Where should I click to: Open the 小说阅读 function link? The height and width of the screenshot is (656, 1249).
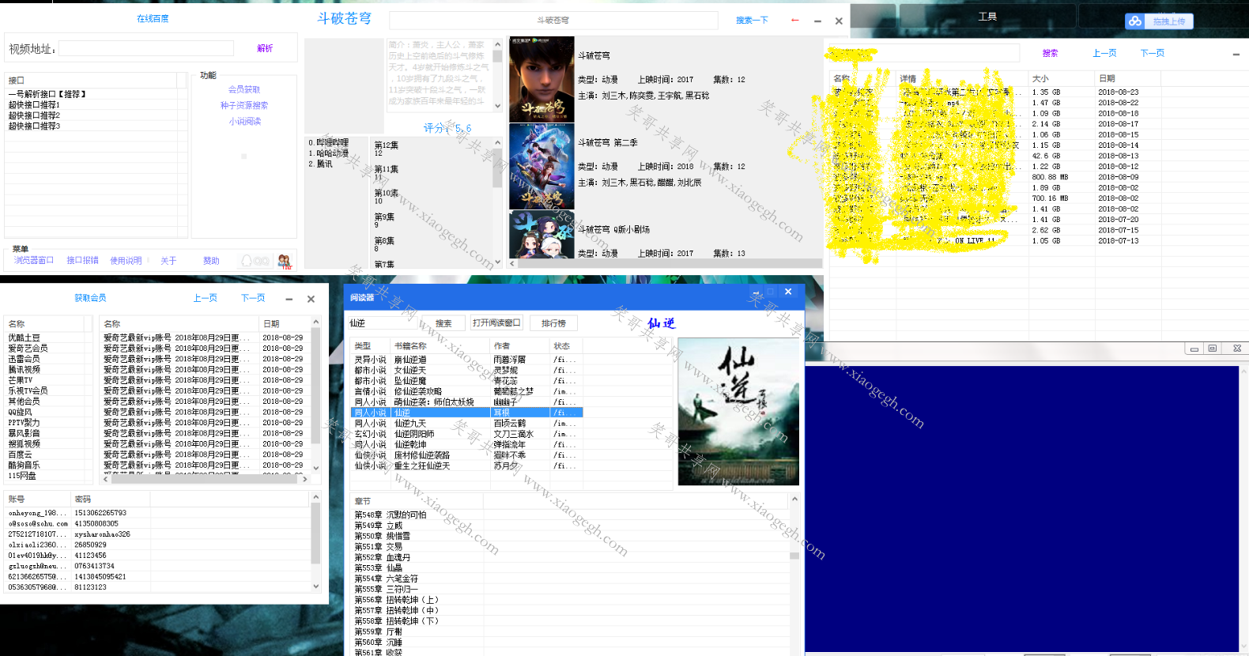pos(244,121)
